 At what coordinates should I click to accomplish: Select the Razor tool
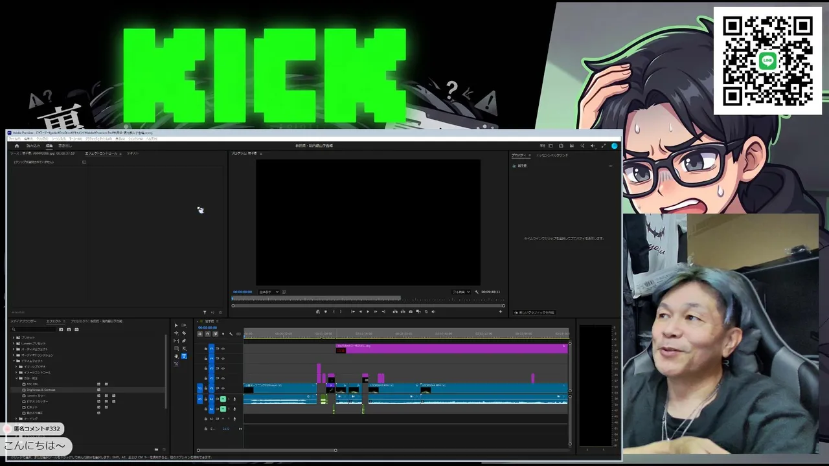(x=184, y=333)
